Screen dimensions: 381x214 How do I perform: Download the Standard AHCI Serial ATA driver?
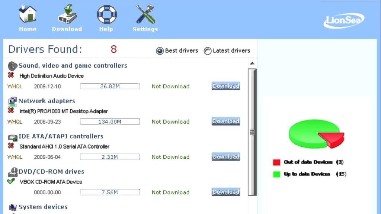tap(225, 157)
